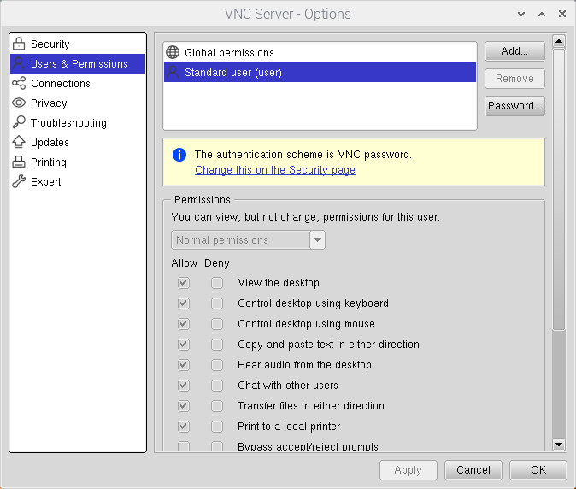Click the Troubleshooting magnifier icon
Image resolution: width=576 pixels, height=489 pixels.
pos(19,122)
